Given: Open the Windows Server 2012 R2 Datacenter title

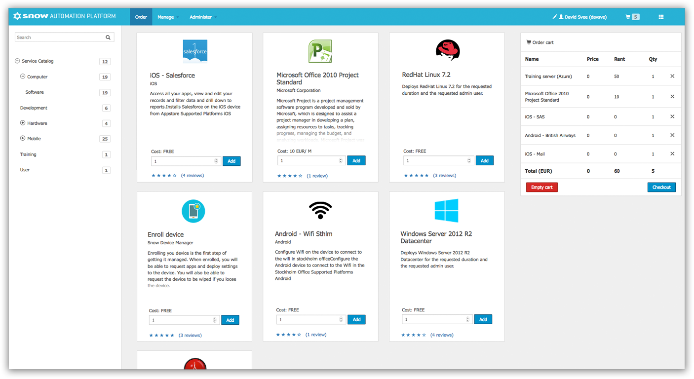Looking at the screenshot, I should tap(436, 237).
